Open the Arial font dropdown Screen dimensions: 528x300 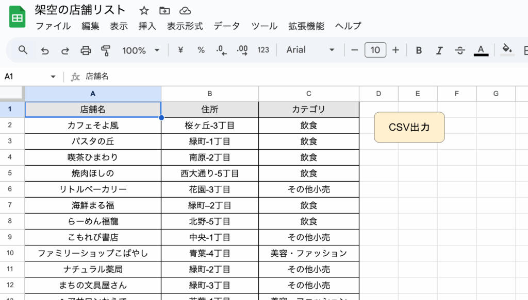pos(309,50)
